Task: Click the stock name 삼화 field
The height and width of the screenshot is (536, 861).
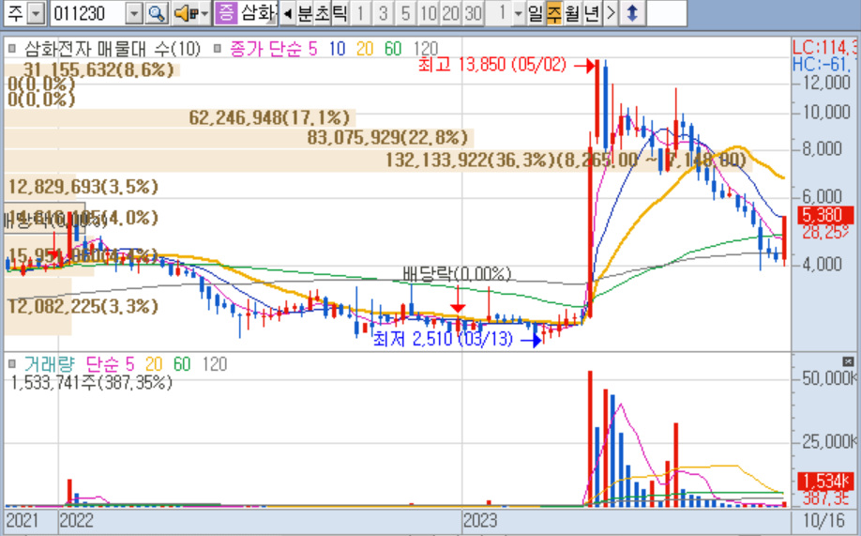Action: click(258, 13)
